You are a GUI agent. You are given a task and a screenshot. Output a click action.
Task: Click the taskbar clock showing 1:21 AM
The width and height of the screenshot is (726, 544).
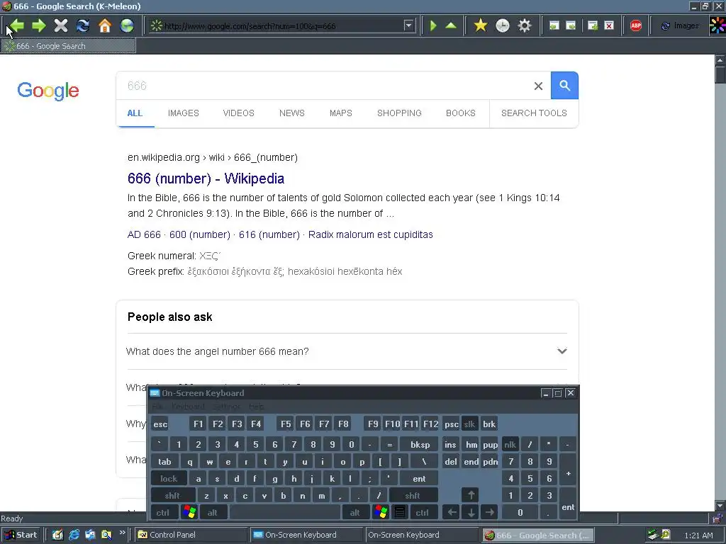(698, 535)
